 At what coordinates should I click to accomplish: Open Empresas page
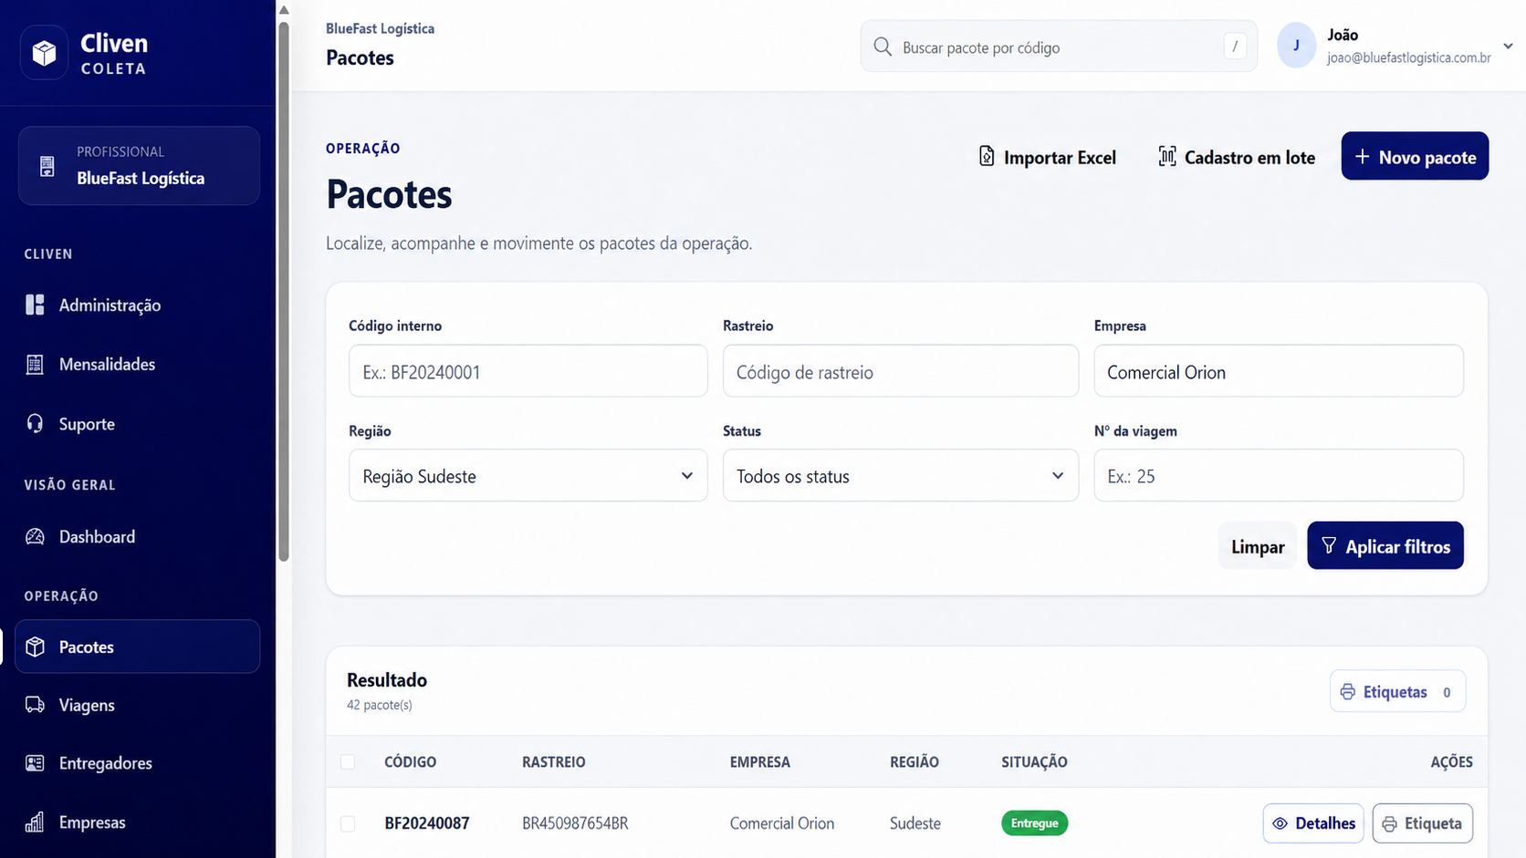[138, 822]
